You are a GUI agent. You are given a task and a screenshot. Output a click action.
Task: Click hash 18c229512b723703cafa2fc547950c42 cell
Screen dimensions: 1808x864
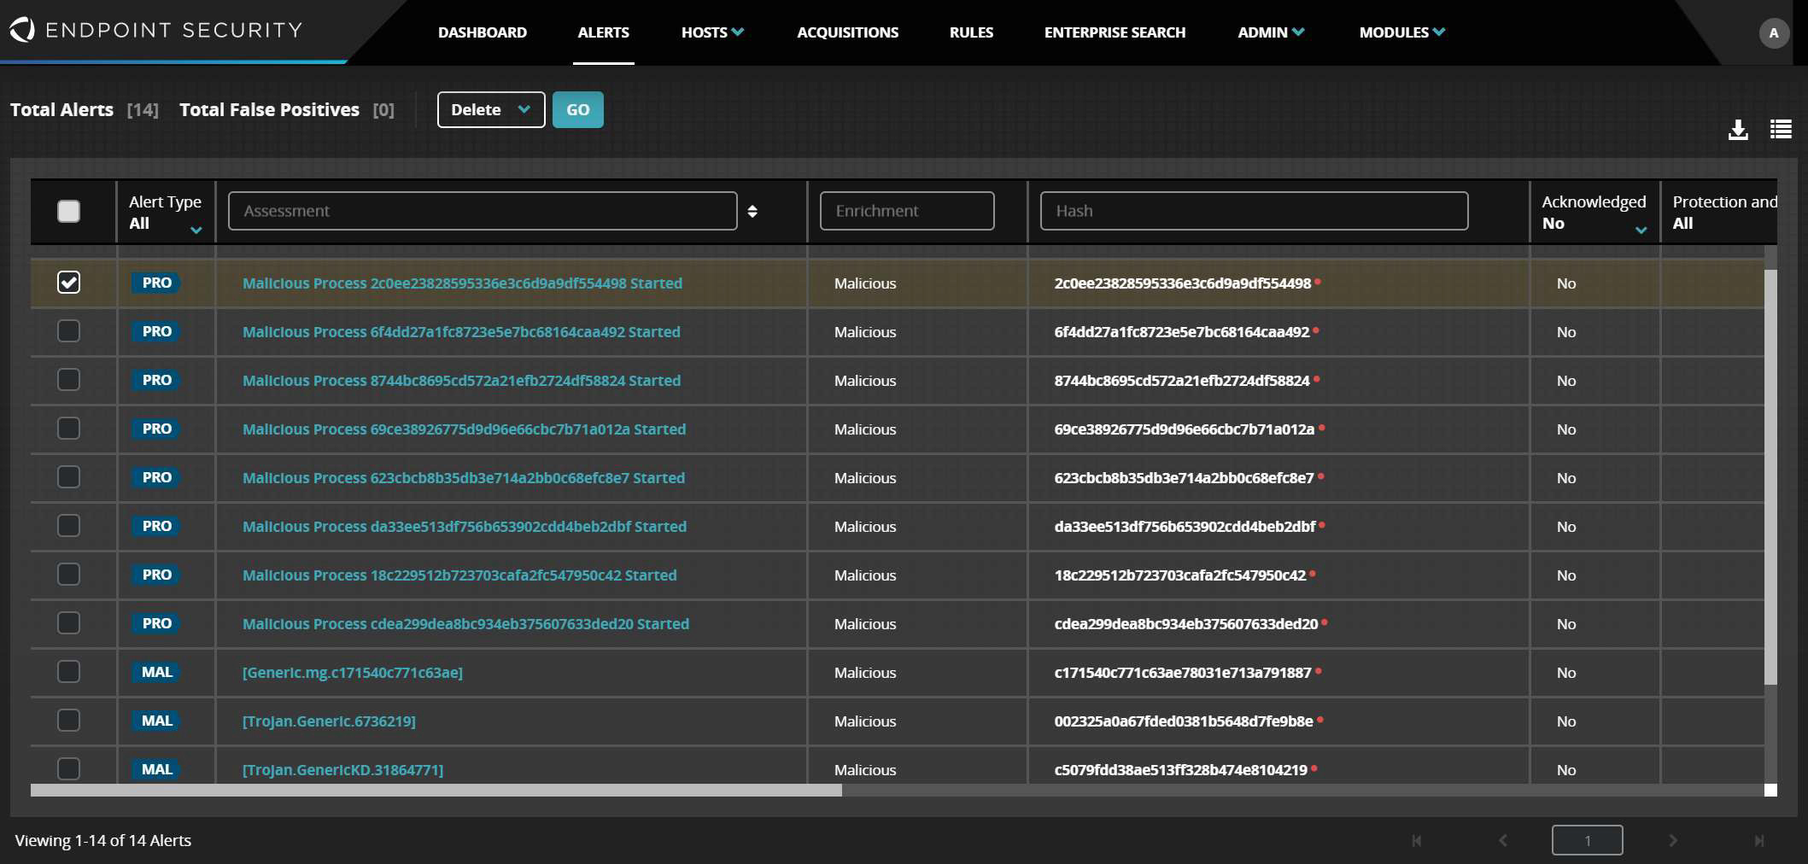[1179, 575]
